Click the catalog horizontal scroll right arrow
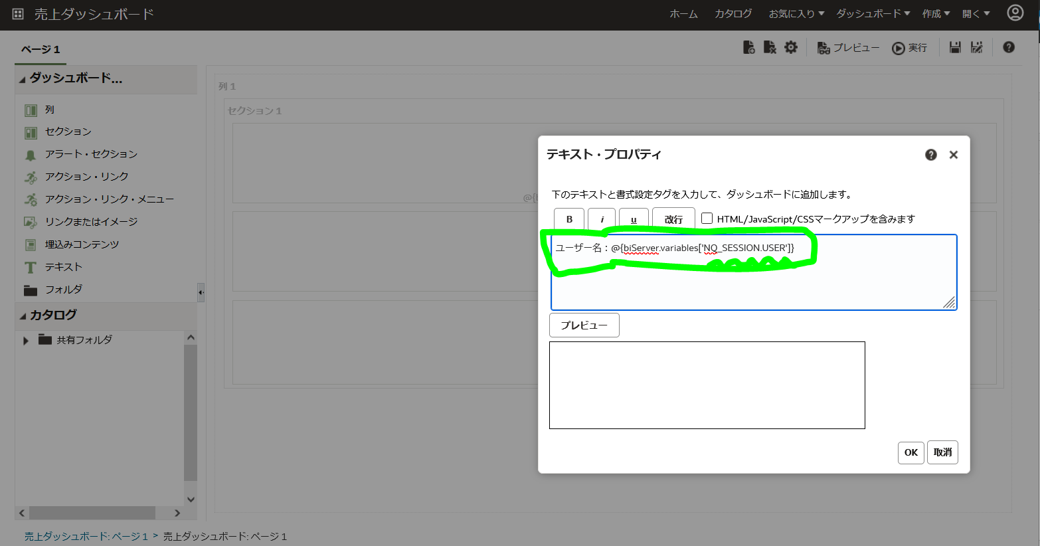 pyautogui.click(x=177, y=513)
